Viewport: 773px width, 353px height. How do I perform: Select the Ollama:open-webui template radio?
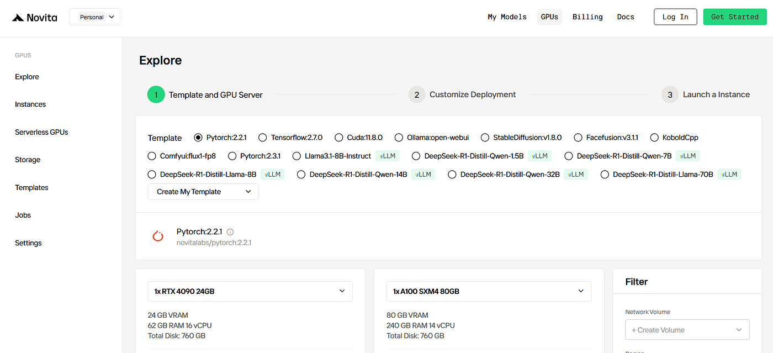(x=399, y=138)
